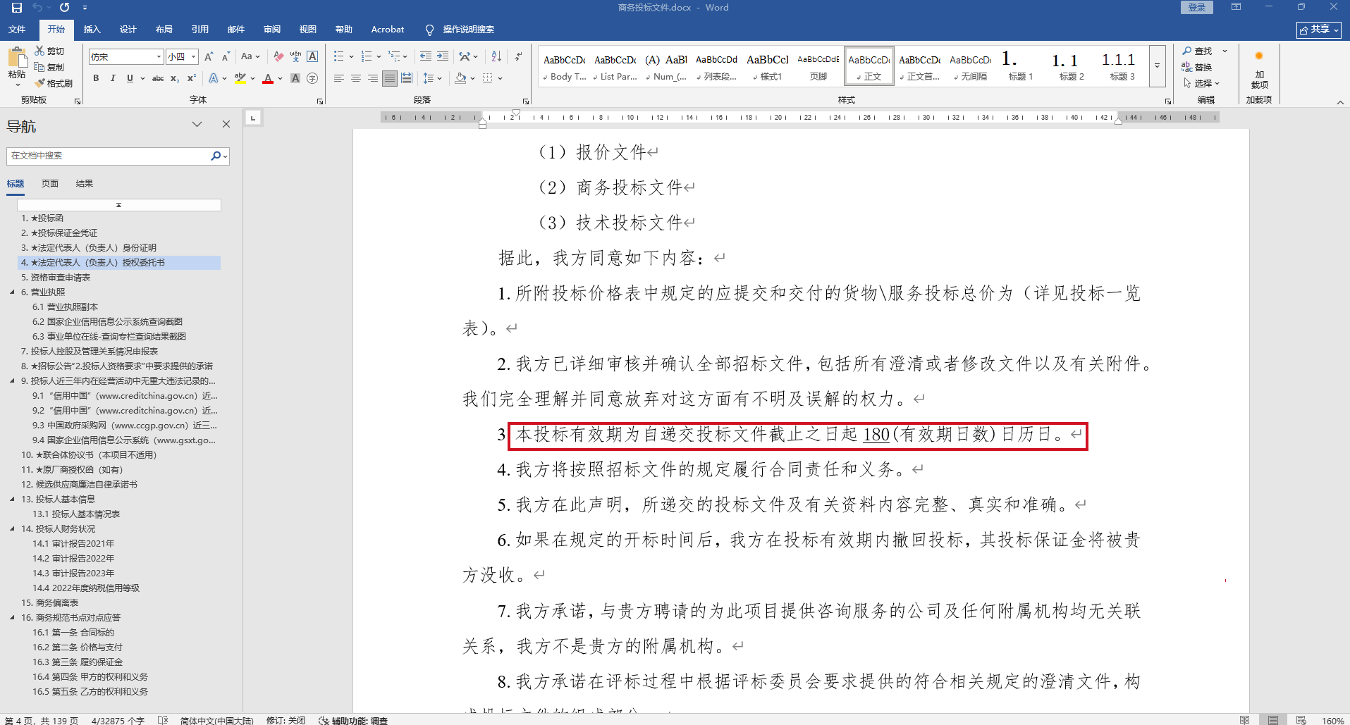Screen dimensions: 1350x725
Task: Toggle Bold formatting
Action: click(x=96, y=78)
